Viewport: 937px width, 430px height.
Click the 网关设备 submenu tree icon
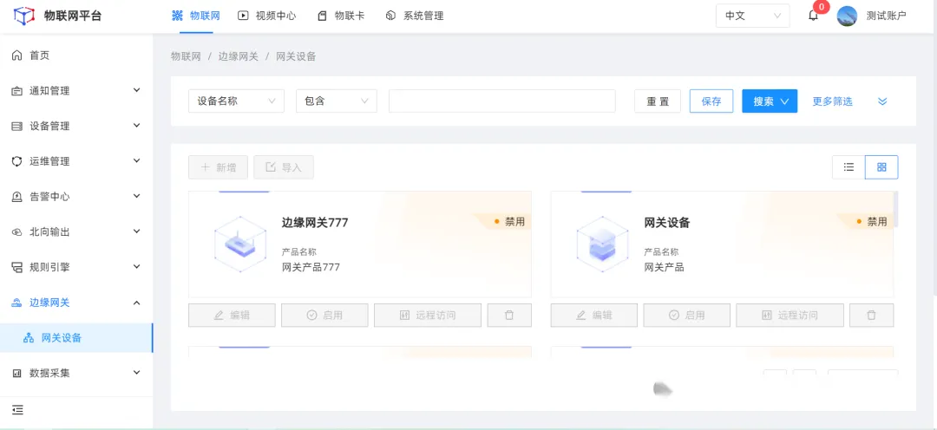[x=28, y=338]
